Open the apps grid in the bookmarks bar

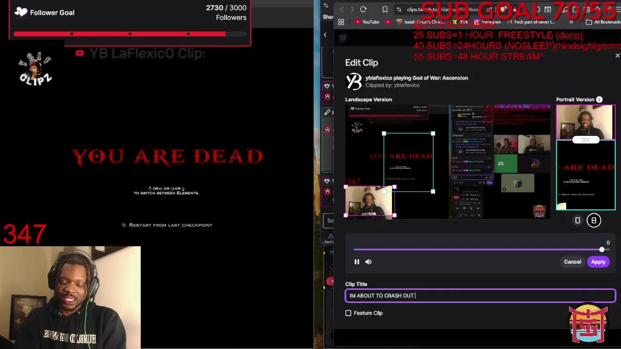point(341,22)
